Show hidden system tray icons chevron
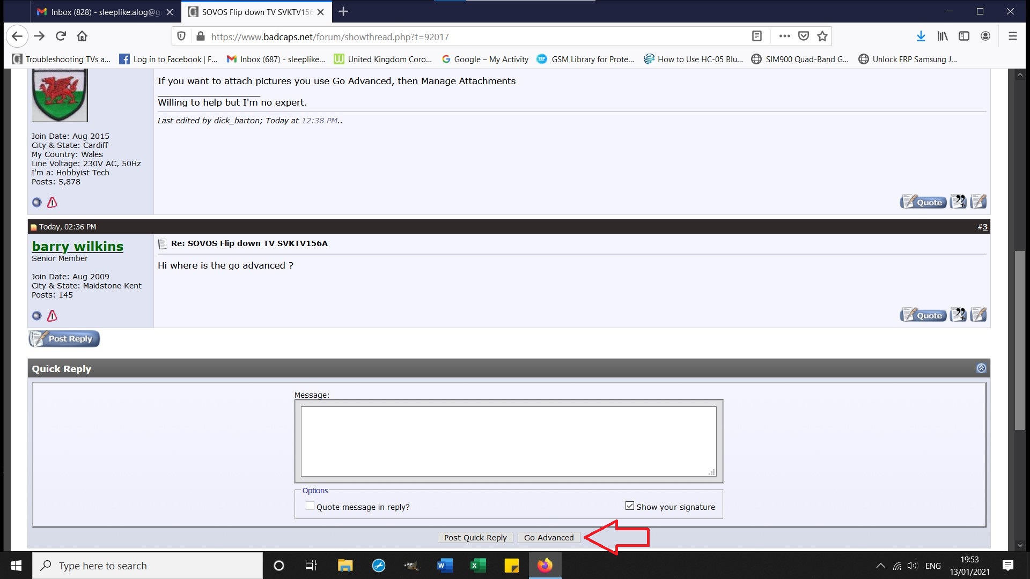 click(880, 566)
